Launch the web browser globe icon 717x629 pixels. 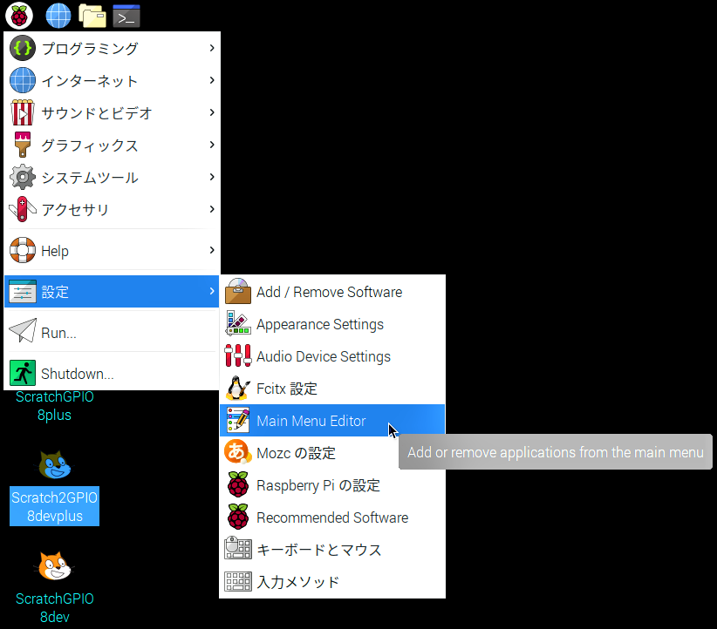tap(58, 16)
